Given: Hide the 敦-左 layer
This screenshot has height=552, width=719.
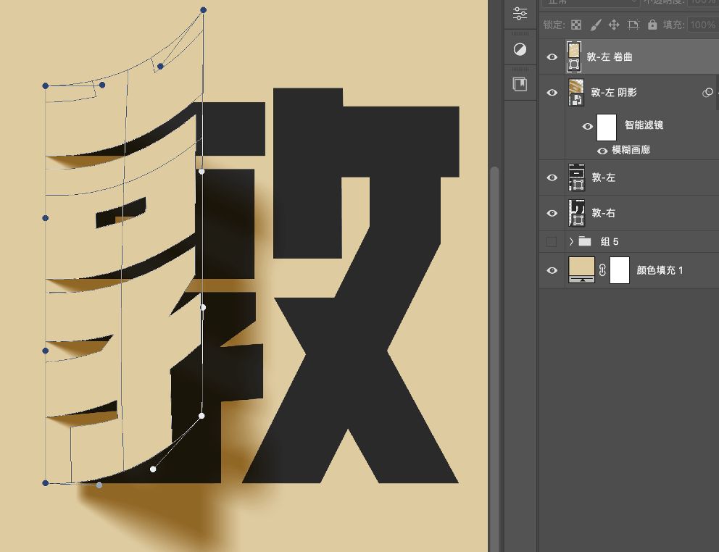Looking at the screenshot, I should coord(552,177).
